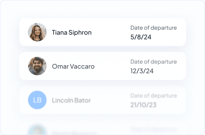The width and height of the screenshot is (205, 135).
Task: Open the Omar Vaccaro traveler card
Action: click(102, 66)
